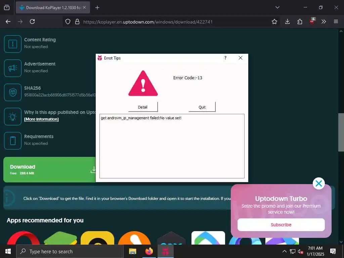Click the Firefox View icon

(7, 7)
